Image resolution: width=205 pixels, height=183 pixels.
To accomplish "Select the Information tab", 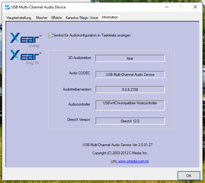I will 110,17.
